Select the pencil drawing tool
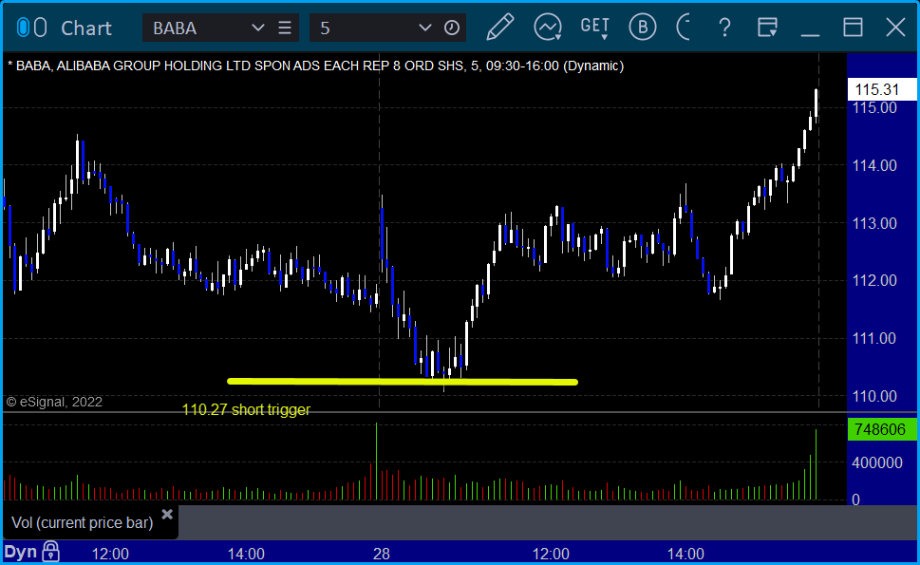 [500, 28]
